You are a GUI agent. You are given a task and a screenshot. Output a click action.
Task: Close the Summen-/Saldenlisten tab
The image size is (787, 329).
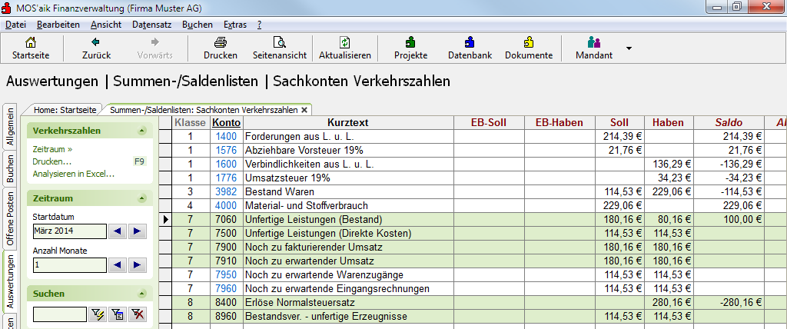tap(304, 110)
